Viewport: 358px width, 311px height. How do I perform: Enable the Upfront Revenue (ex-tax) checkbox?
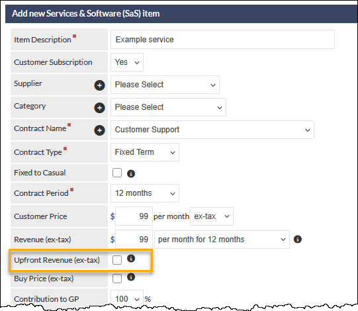pyautogui.click(x=117, y=260)
